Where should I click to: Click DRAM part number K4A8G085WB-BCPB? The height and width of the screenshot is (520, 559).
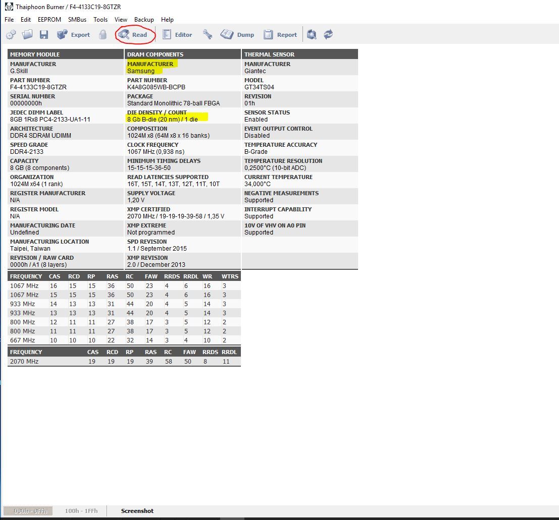[x=156, y=87]
